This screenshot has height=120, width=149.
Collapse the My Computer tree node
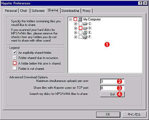70,20
